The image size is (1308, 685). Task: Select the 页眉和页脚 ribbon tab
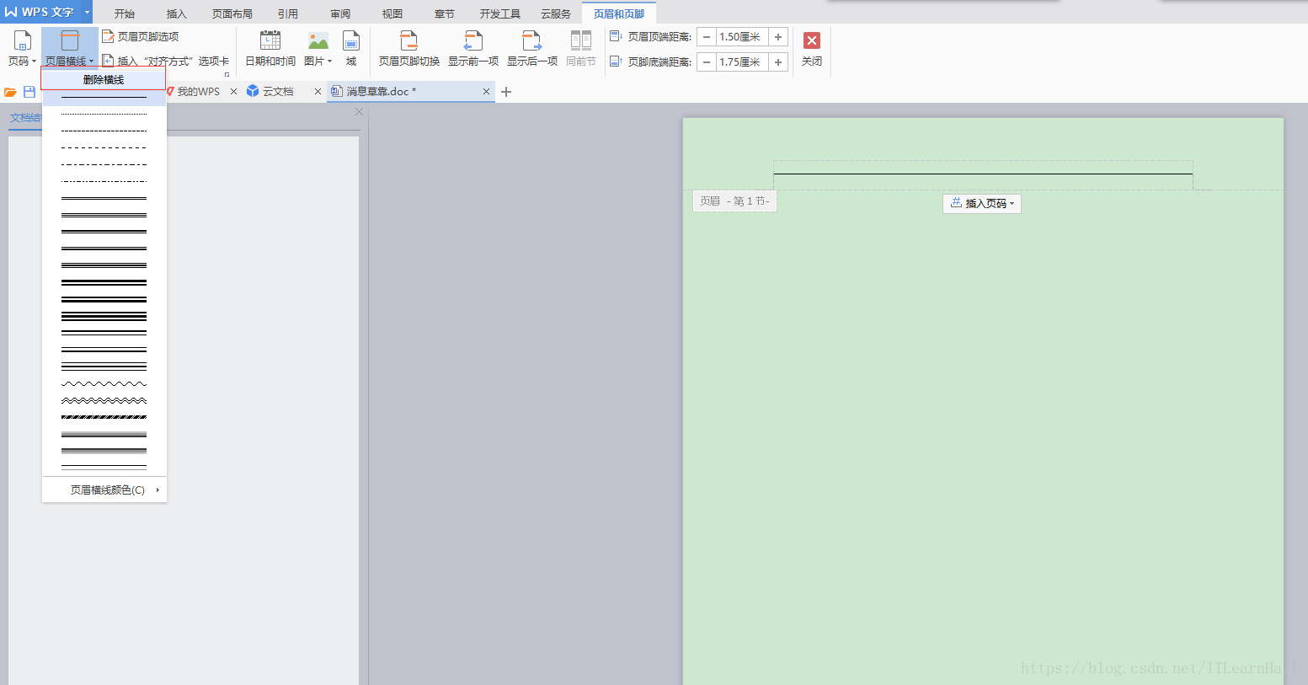click(619, 13)
